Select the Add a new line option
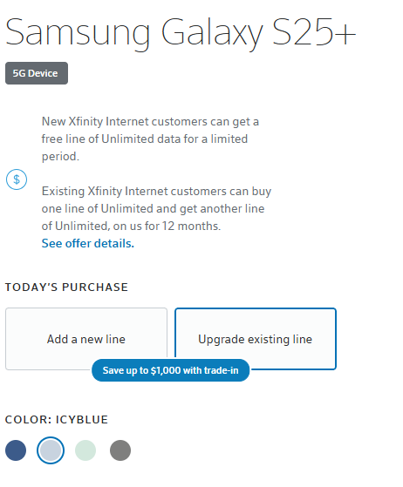This screenshot has height=487, width=403. point(86,339)
